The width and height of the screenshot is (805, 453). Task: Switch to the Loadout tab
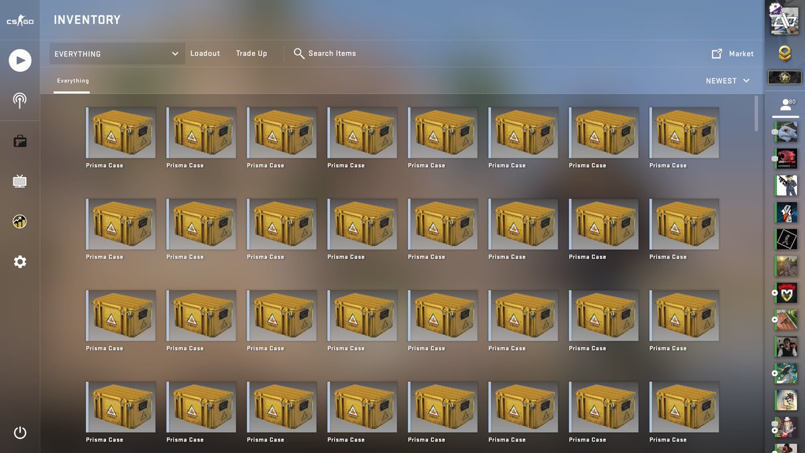coord(205,54)
